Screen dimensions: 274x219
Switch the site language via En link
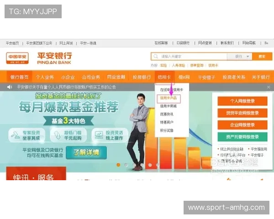point(266,43)
